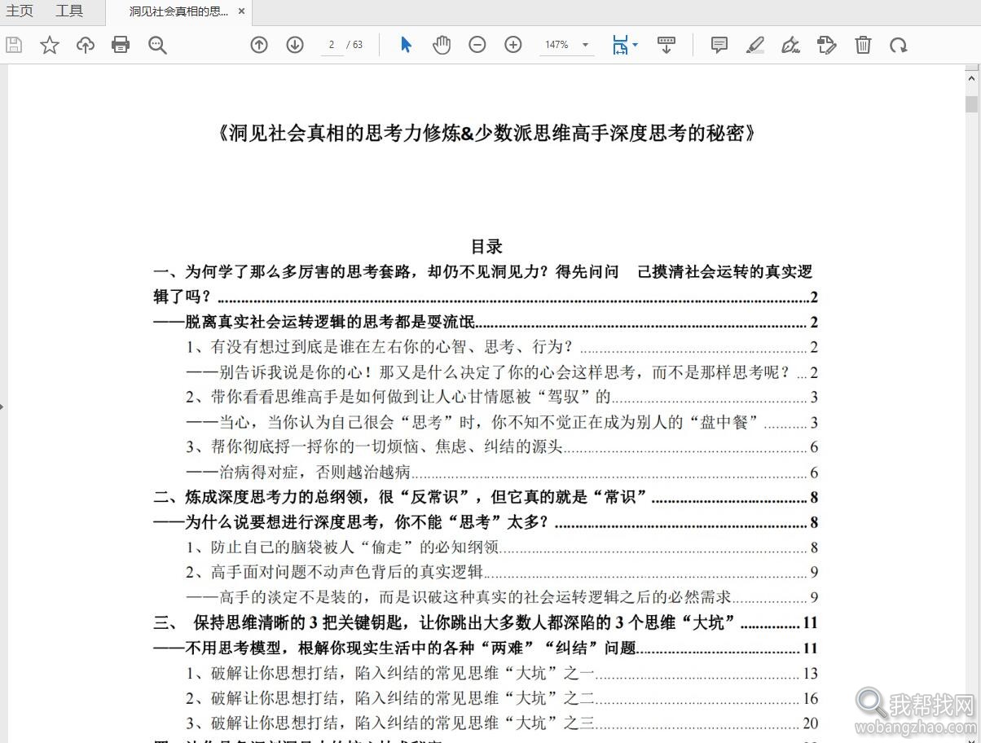Zoom in with the plus icon
This screenshot has width=981, height=743.
(513, 45)
